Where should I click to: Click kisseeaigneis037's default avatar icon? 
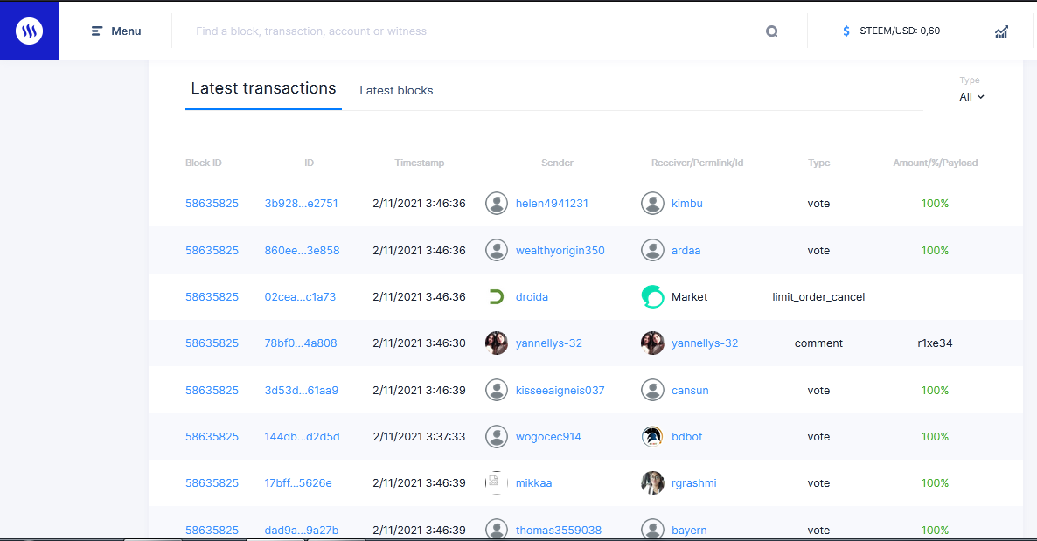497,390
